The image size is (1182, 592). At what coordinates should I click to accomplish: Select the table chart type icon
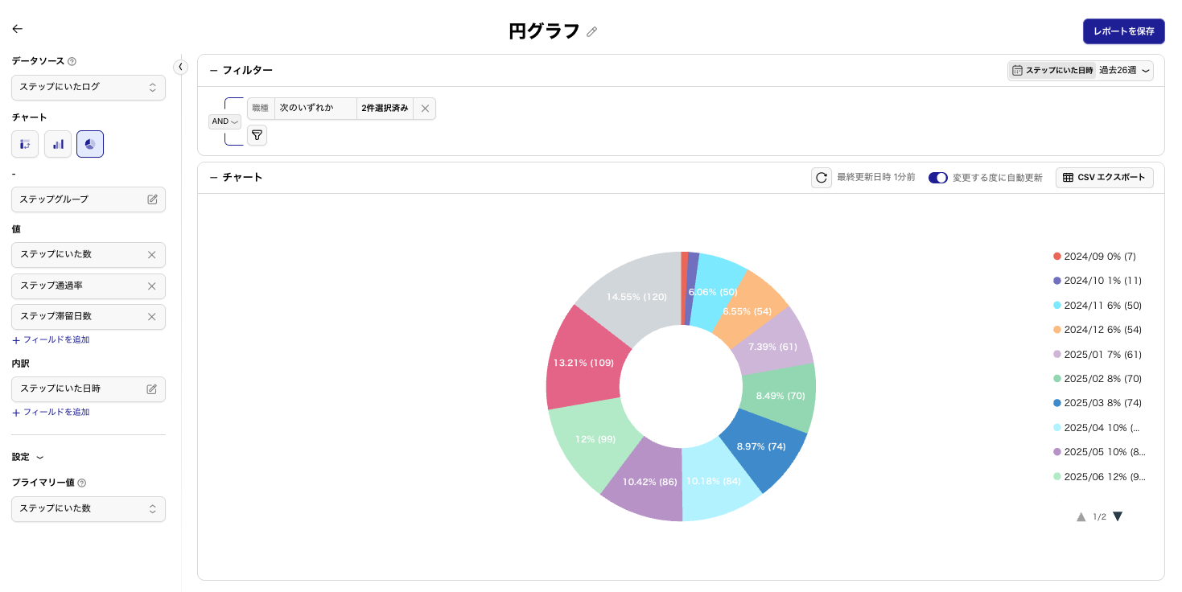point(25,144)
